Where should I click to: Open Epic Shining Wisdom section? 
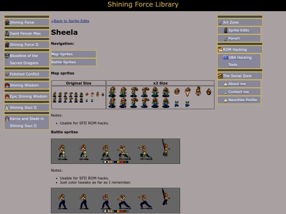[x=29, y=96]
